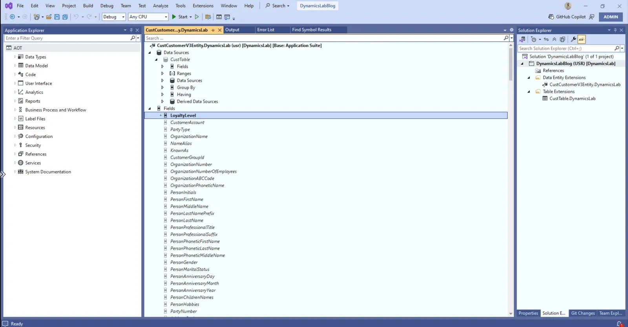The width and height of the screenshot is (628, 327).
Task: Click Sync with Active Document icon
Action: [x=546, y=39]
